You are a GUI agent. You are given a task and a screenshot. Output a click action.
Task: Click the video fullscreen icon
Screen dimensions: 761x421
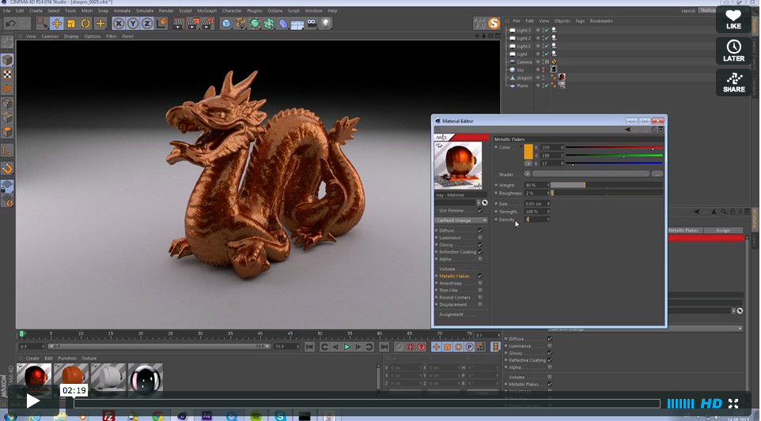coord(733,404)
